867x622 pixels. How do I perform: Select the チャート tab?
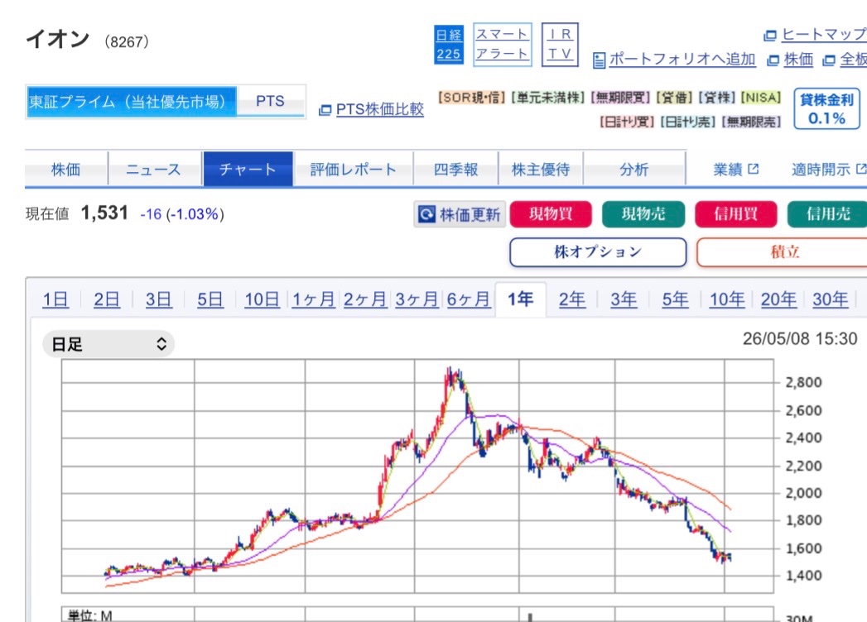[248, 169]
